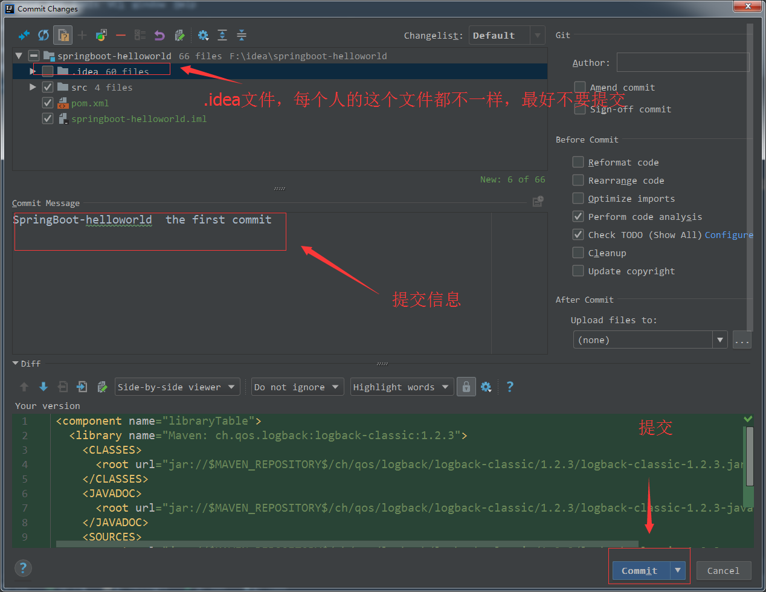Screen dimensions: 766x592
Task: Click the Collapse All icon
Action: click(242, 35)
